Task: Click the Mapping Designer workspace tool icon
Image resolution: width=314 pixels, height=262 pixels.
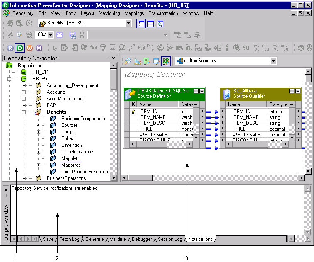Action: pos(166,61)
